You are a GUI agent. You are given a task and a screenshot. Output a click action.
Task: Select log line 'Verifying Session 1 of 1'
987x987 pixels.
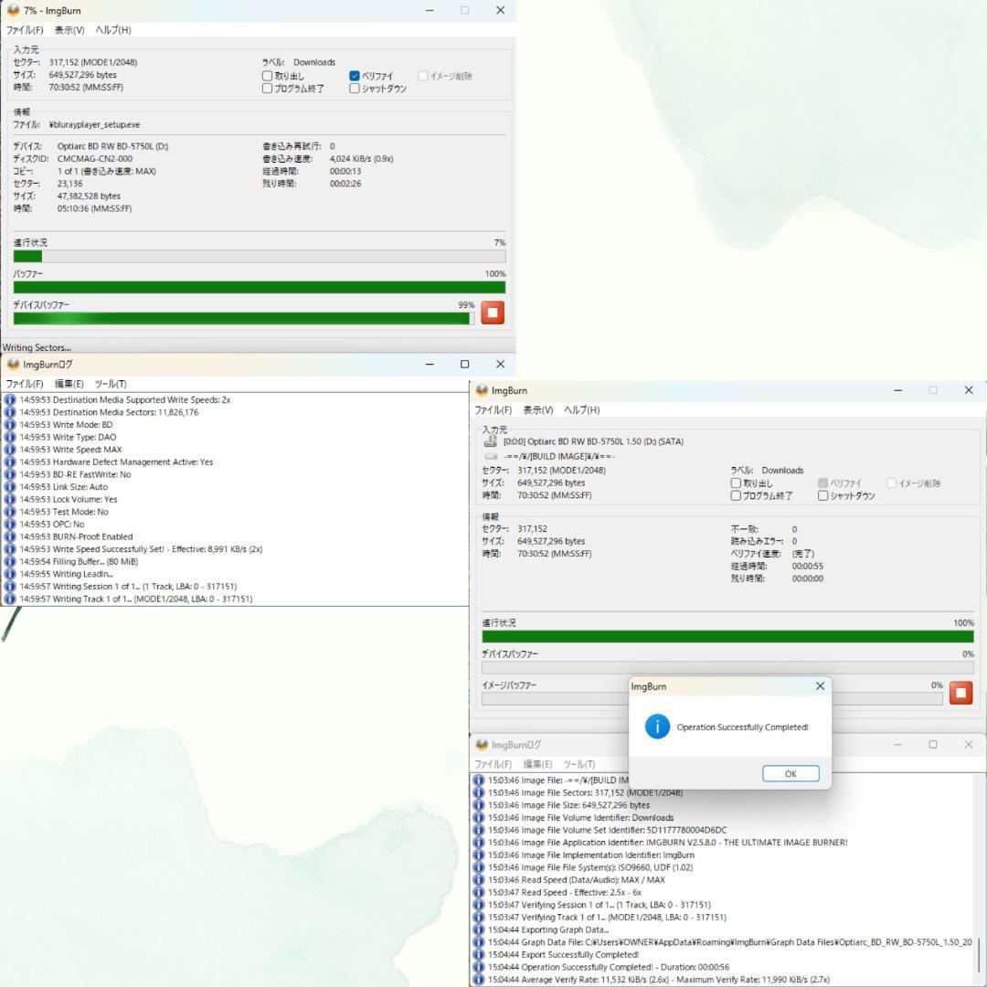tap(600, 905)
